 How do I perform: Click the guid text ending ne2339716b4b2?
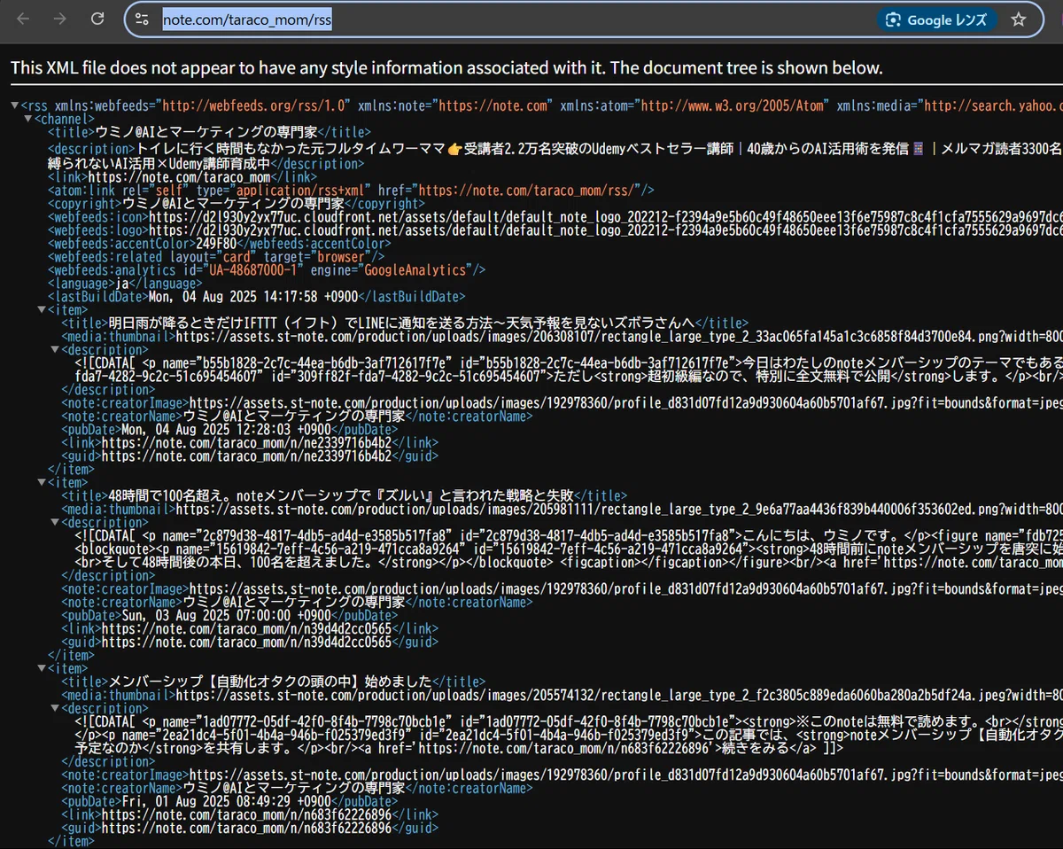245,456
